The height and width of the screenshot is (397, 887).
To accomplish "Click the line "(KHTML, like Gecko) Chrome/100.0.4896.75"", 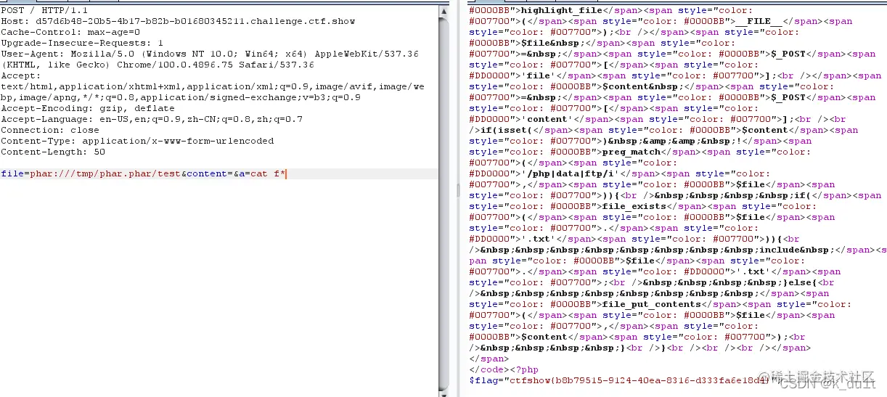I will tap(158, 65).
